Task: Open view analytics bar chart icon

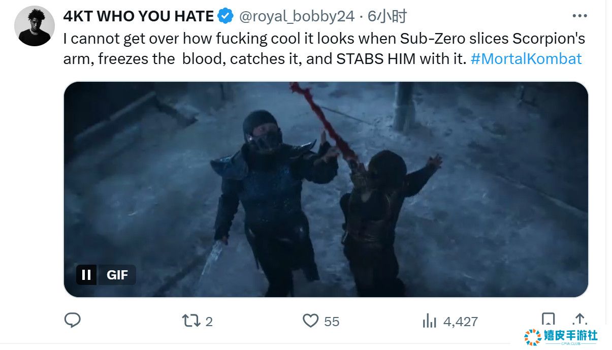Action: pos(430,321)
